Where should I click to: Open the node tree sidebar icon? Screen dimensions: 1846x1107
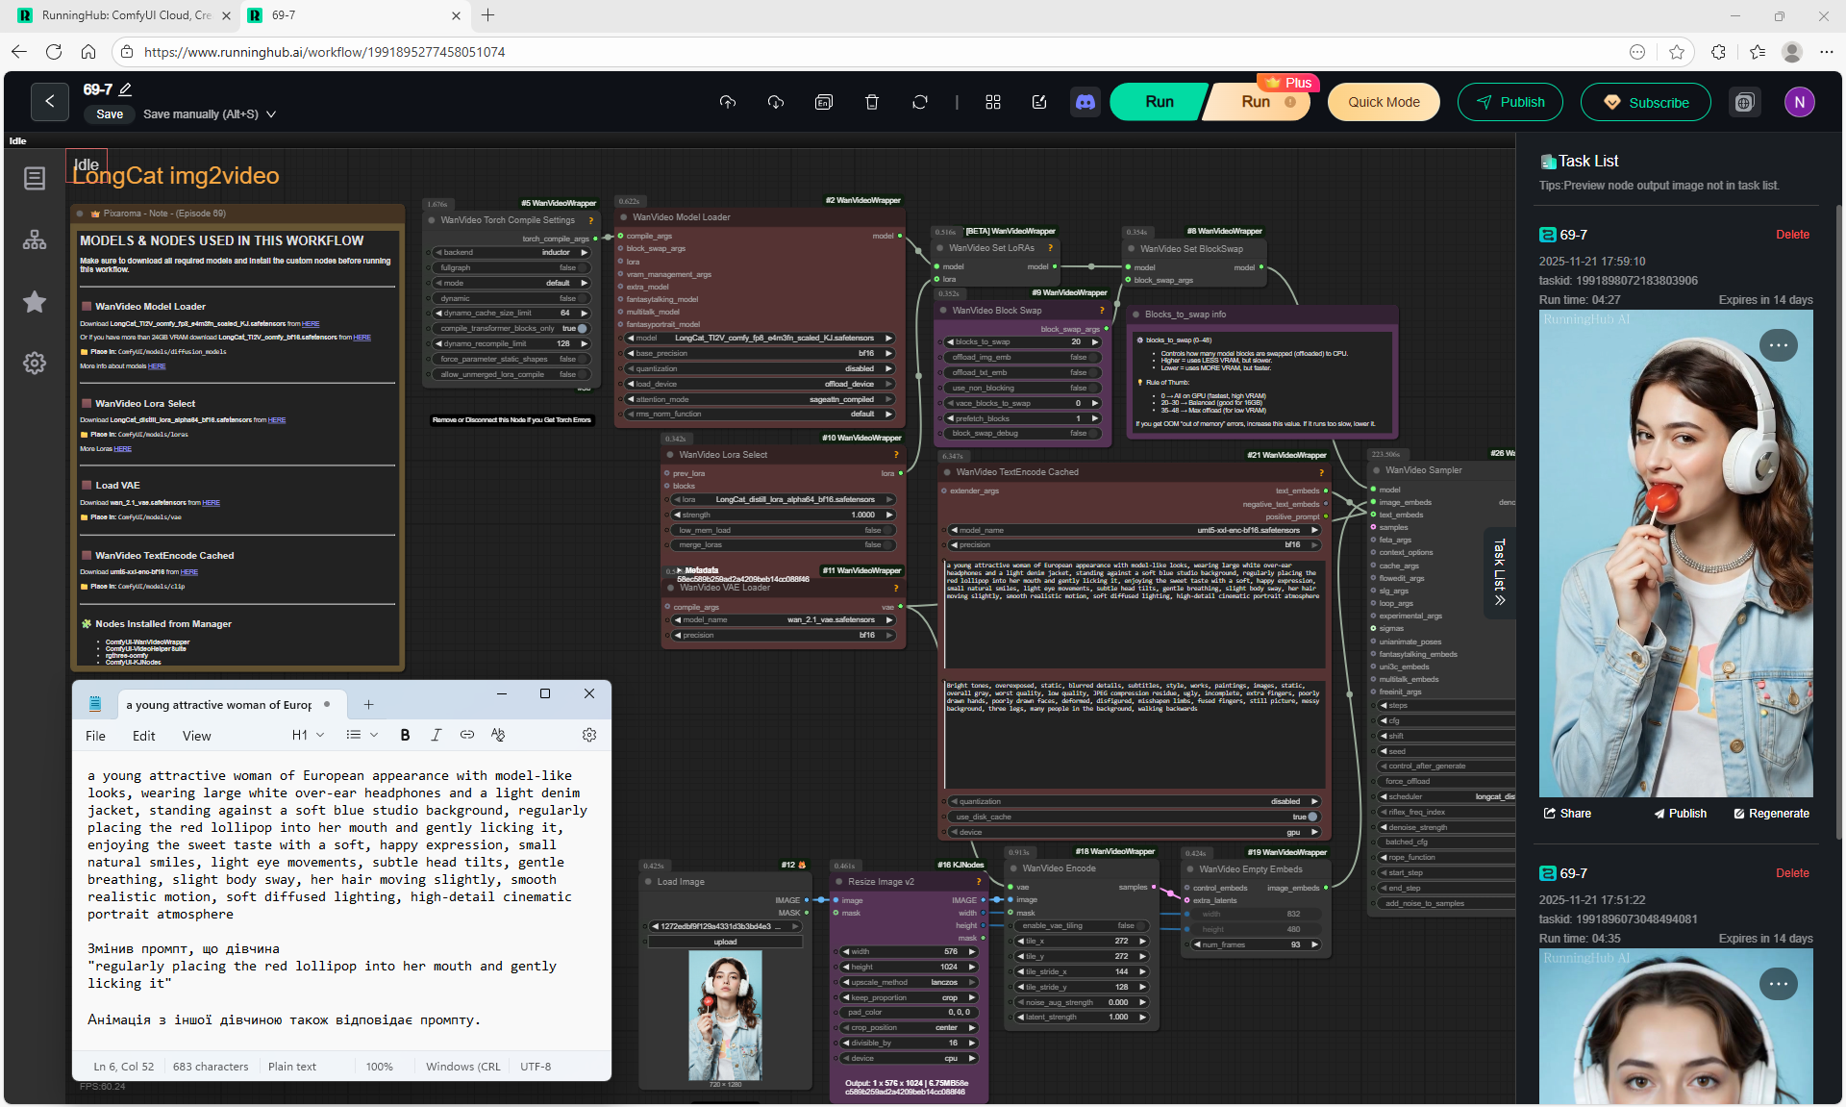(x=35, y=240)
